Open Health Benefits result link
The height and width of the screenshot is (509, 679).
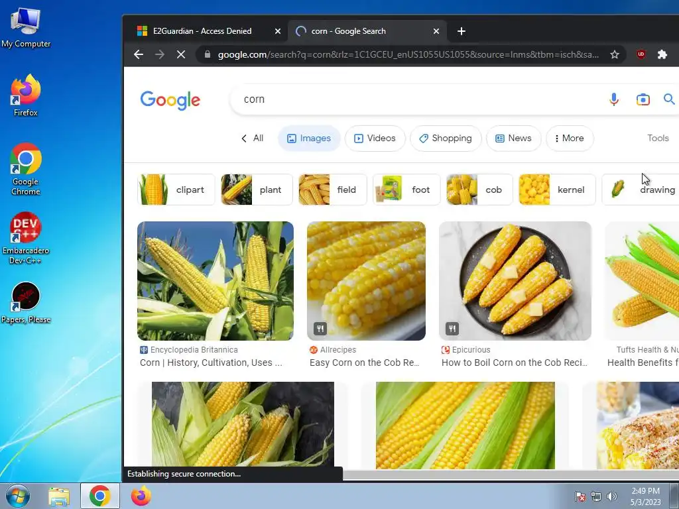coord(643,363)
